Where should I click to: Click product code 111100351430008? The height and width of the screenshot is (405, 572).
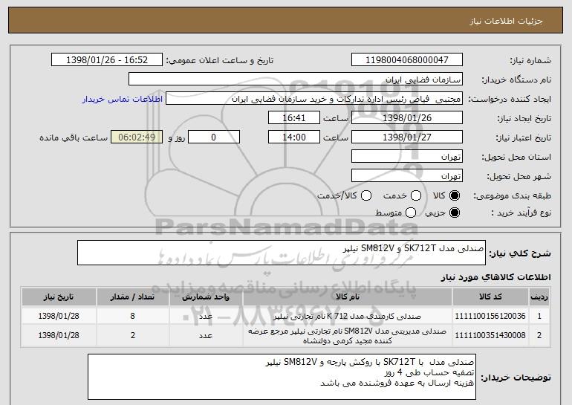pyautogui.click(x=490, y=335)
